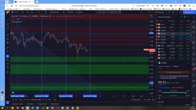
Task: Open Pine Editor tab
Action: coord(30,104)
